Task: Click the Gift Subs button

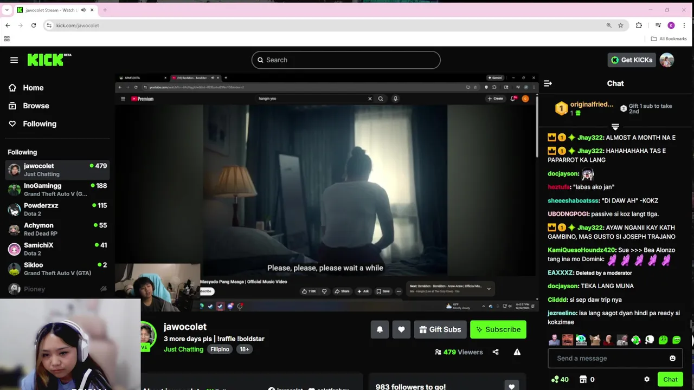Action: (440, 329)
